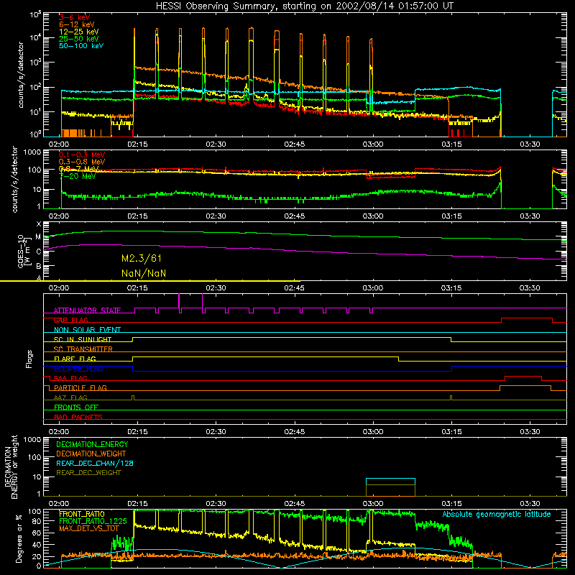Click the 03:30 tick under the decimation panel
Image resolution: width=575 pixels, height=575 pixels.
(530, 504)
